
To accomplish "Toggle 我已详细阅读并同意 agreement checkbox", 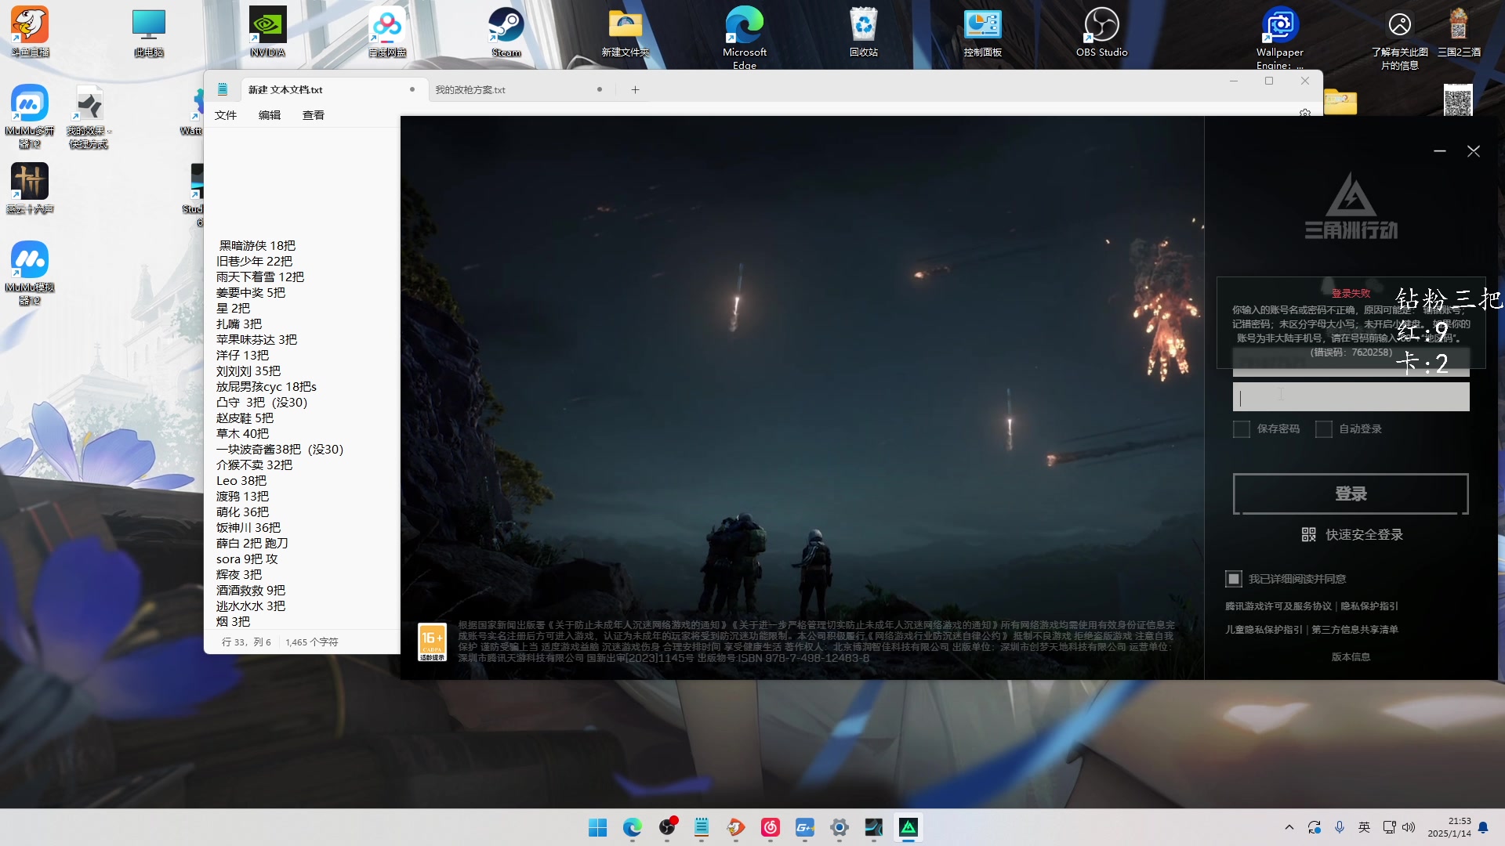I will click(x=1234, y=579).
